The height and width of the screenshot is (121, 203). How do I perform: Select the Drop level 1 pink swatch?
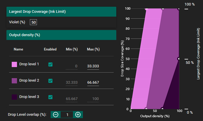point(14,64)
